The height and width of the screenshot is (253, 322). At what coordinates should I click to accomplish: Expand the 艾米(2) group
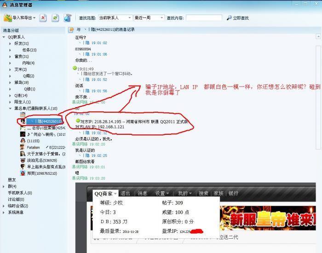10,69
